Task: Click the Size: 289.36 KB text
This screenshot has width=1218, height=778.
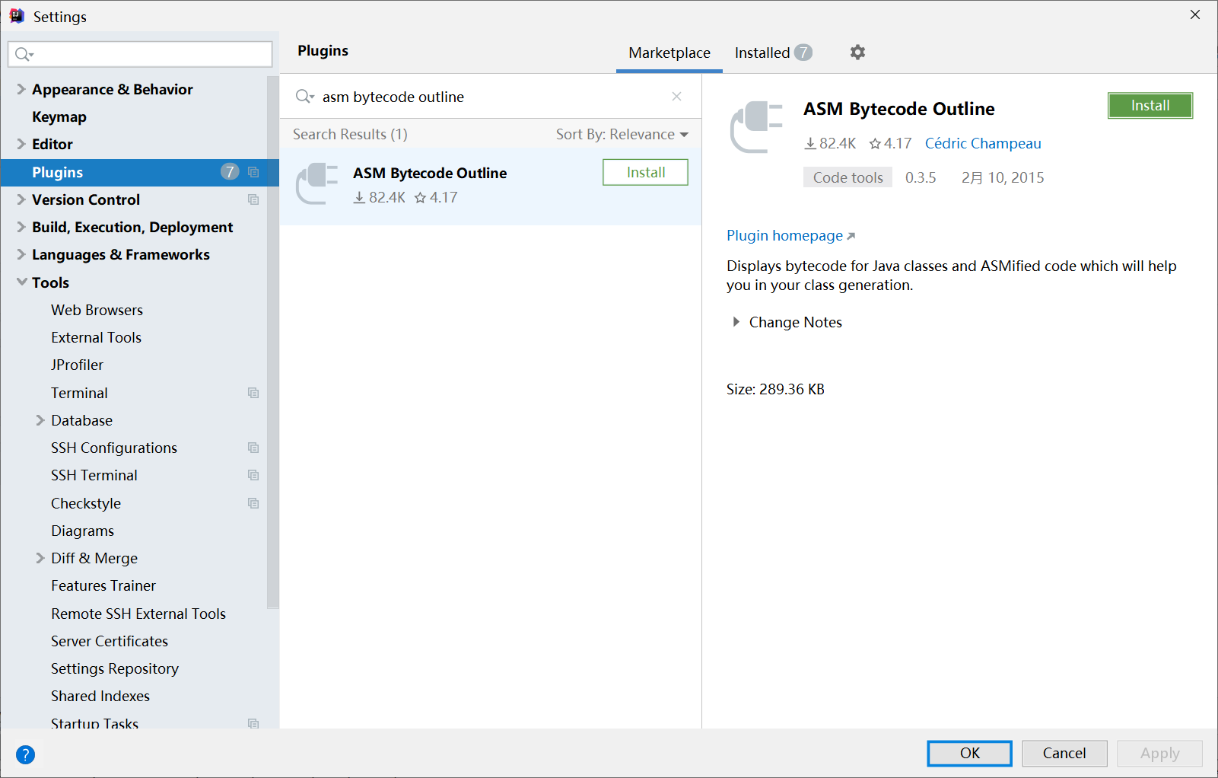Action: pyautogui.click(x=775, y=389)
